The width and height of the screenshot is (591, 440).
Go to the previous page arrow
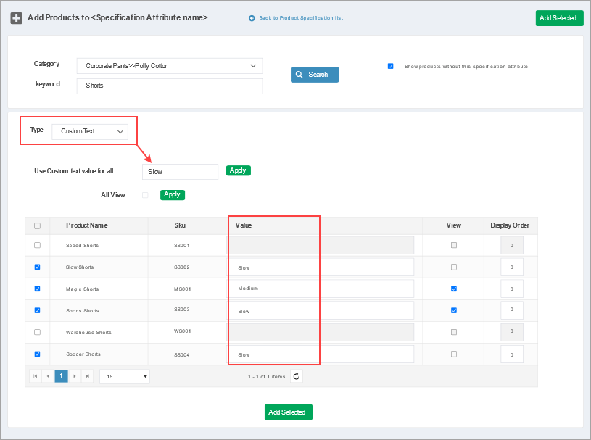coord(48,376)
